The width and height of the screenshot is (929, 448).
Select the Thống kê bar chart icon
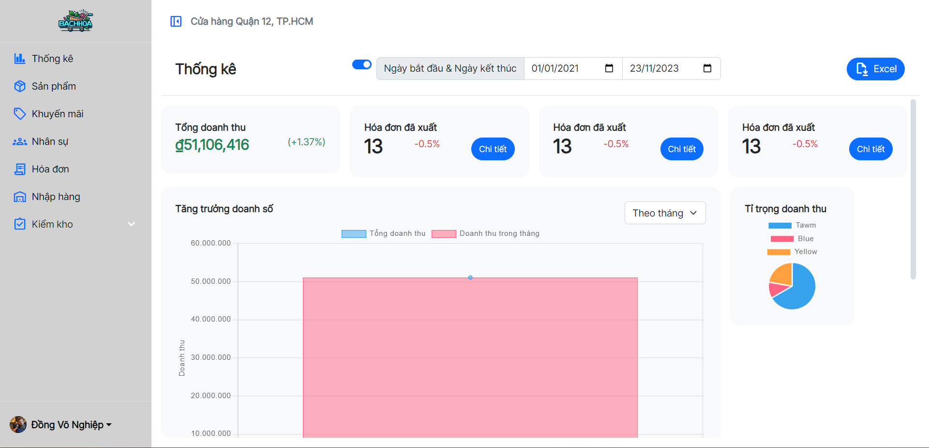click(19, 58)
